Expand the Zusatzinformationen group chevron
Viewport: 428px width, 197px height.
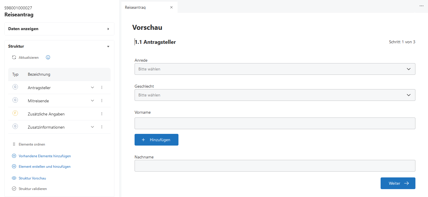[92, 127]
